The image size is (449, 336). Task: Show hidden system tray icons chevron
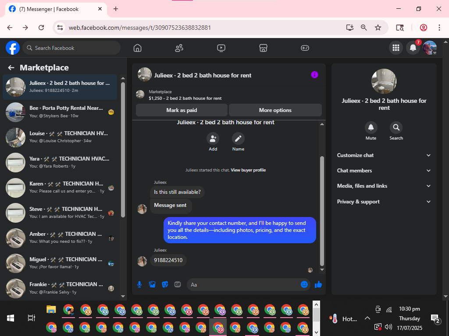tap(367, 318)
